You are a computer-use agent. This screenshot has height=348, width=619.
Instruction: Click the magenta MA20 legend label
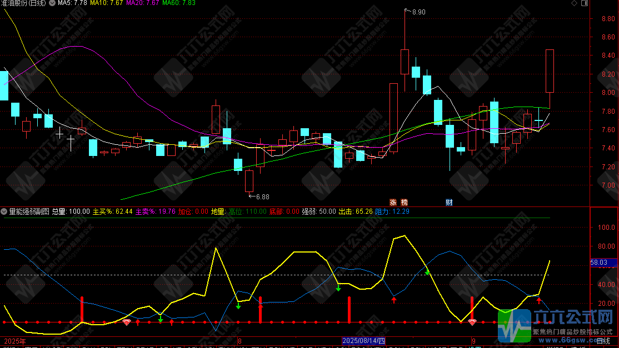click(143, 4)
